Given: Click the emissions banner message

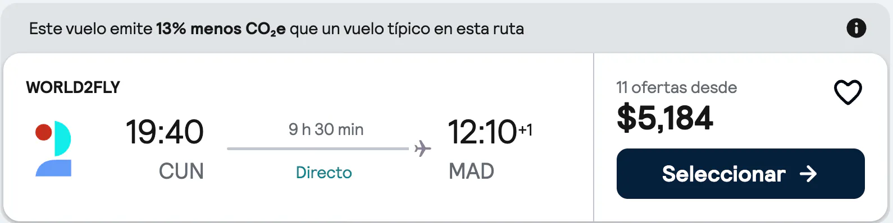Looking at the screenshot, I should point(276,29).
